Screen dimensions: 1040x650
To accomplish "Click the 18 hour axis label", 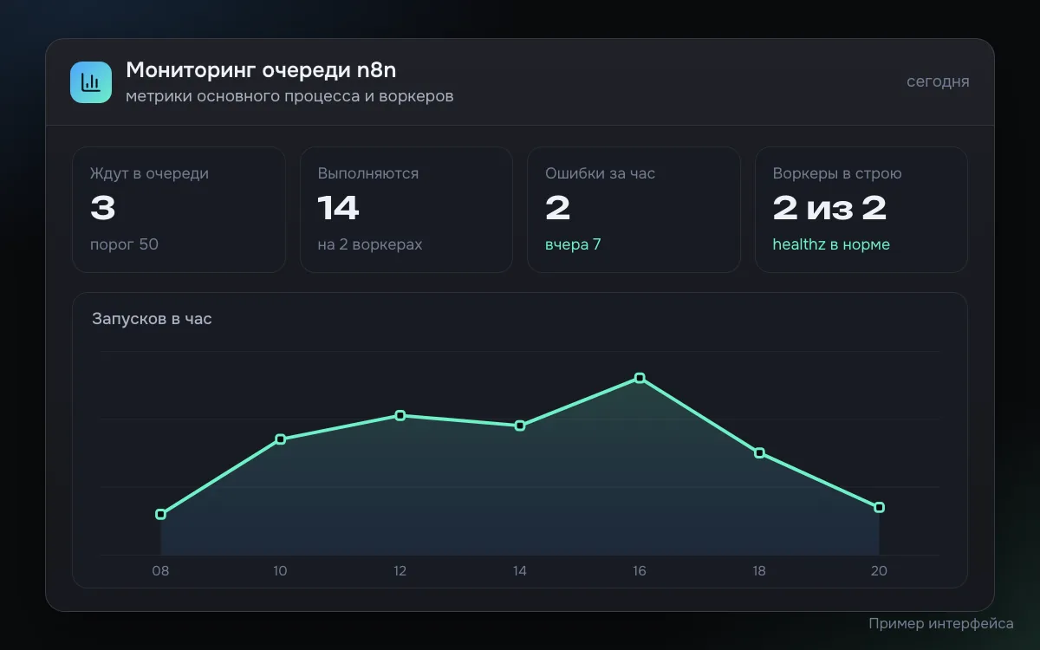I will click(759, 571).
